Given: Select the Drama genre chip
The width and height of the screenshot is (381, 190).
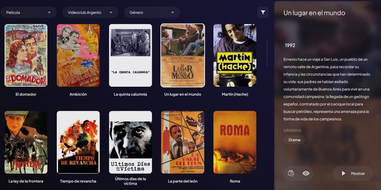Looking at the screenshot, I should (294, 140).
